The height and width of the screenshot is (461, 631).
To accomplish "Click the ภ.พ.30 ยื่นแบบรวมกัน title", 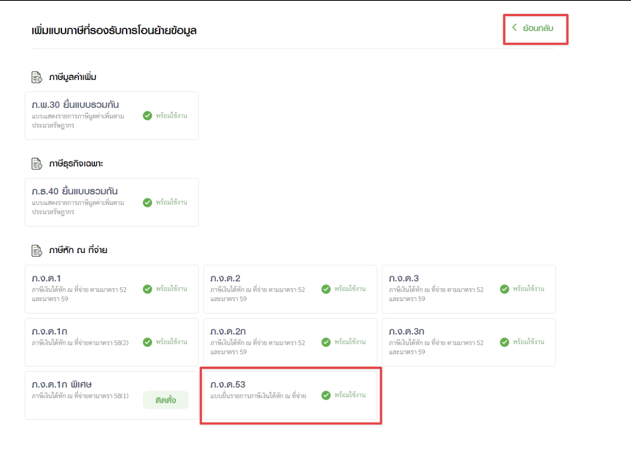I will click(75, 105).
